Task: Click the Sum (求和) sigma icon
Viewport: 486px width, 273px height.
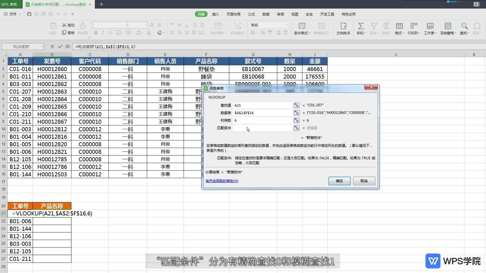Action: coord(361,26)
